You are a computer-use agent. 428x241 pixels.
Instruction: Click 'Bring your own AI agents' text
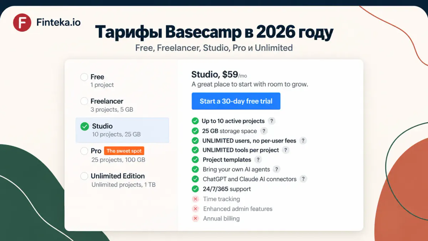[x=236, y=169]
